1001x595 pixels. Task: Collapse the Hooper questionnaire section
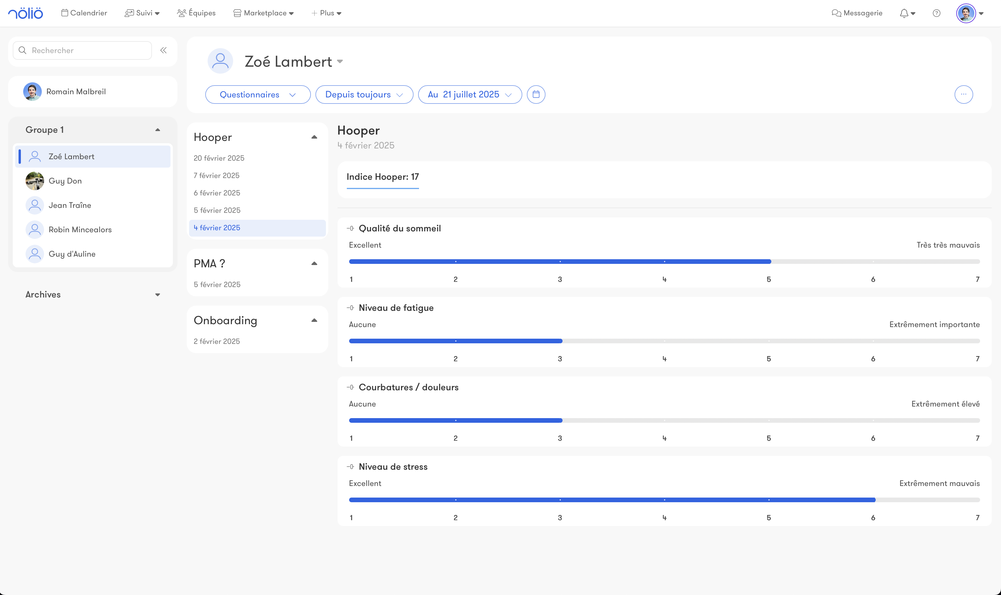click(x=314, y=137)
